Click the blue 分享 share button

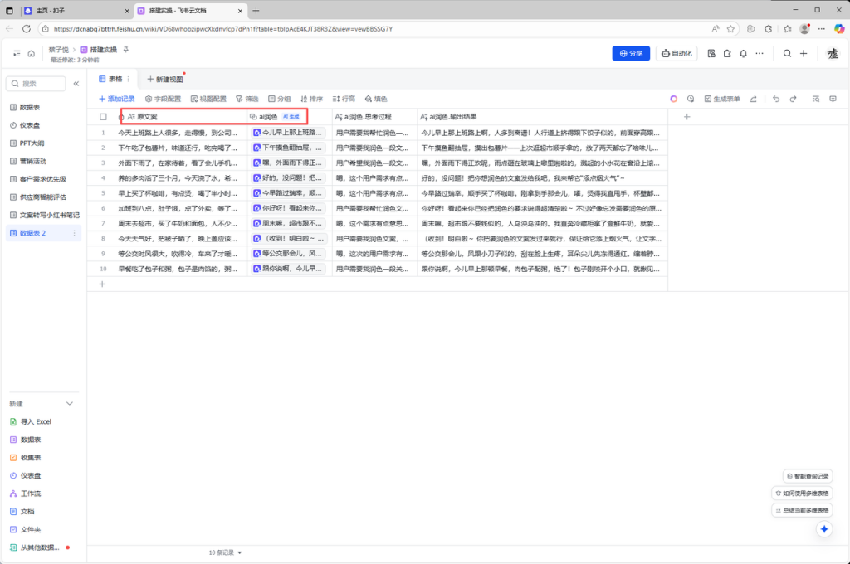(x=631, y=54)
